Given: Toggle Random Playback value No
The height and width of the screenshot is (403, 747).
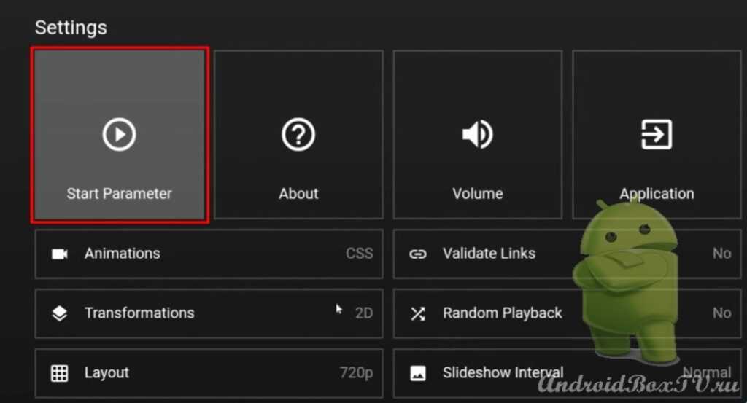Looking at the screenshot, I should pyautogui.click(x=721, y=313).
